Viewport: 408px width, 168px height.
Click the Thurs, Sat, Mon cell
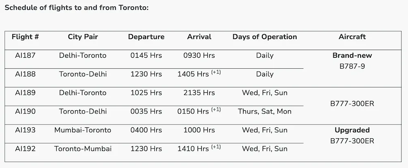point(265,111)
